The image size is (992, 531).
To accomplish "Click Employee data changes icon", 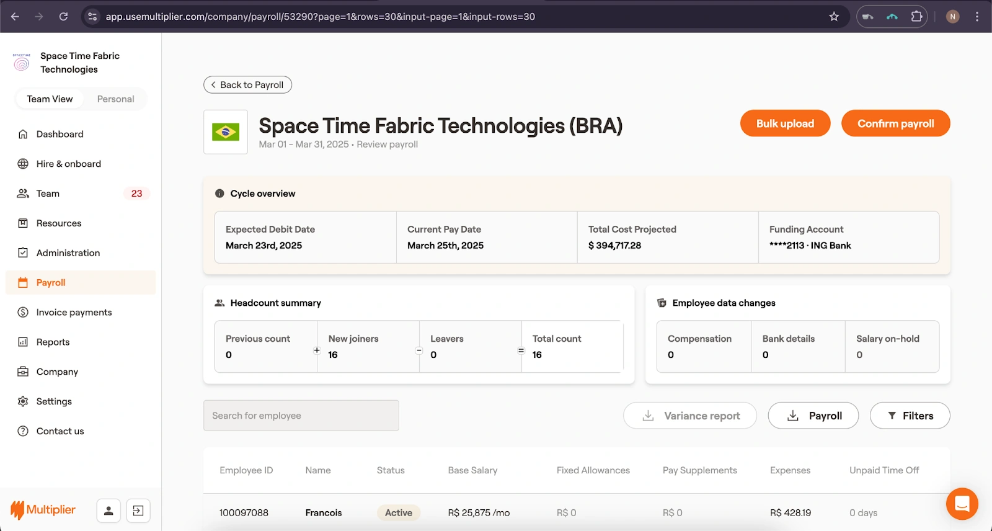I will coord(662,303).
